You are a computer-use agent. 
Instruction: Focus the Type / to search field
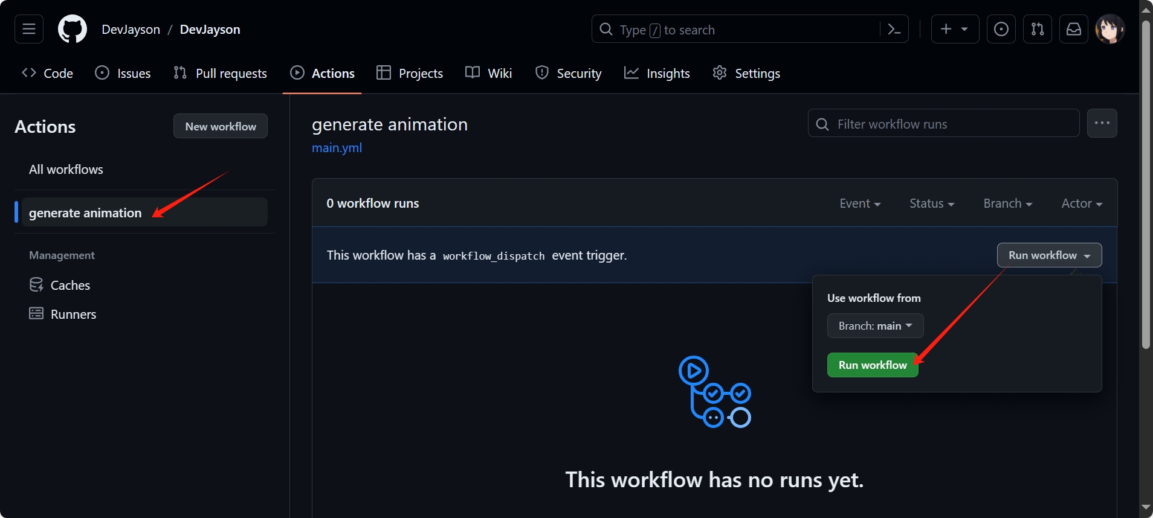pyautogui.click(x=750, y=29)
